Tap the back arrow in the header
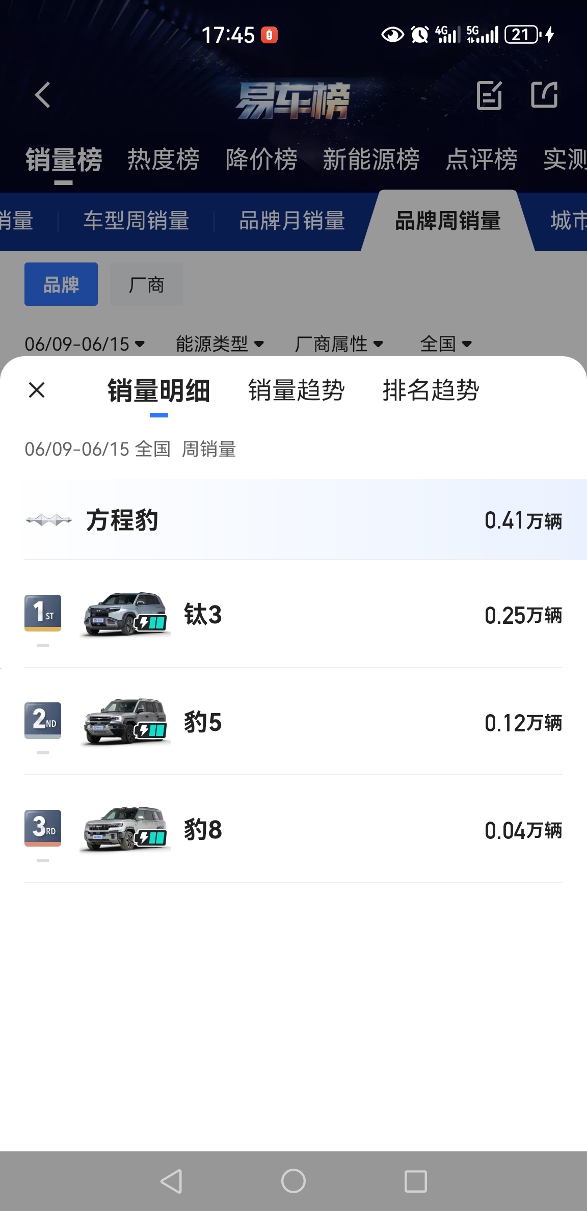Screen dimensions: 587x1211 pyautogui.click(x=42, y=95)
